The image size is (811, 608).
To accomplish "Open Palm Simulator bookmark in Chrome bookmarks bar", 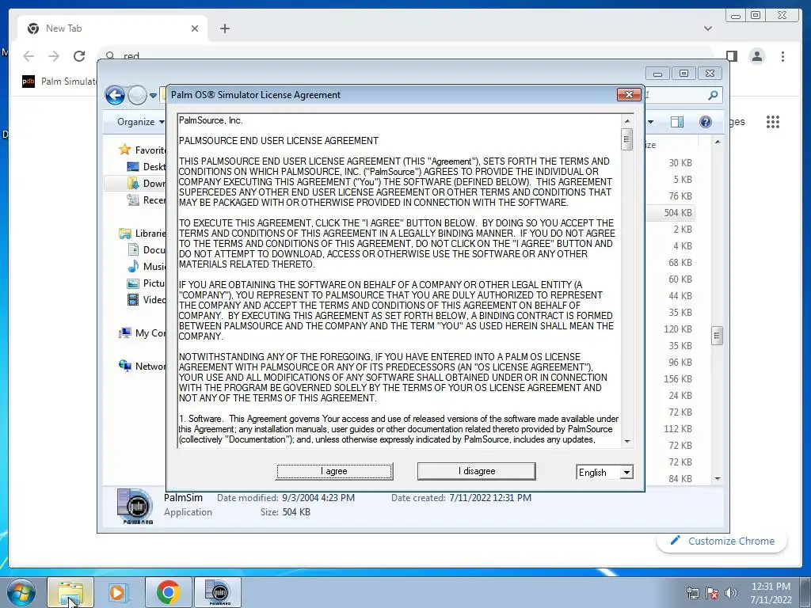I will [59, 82].
